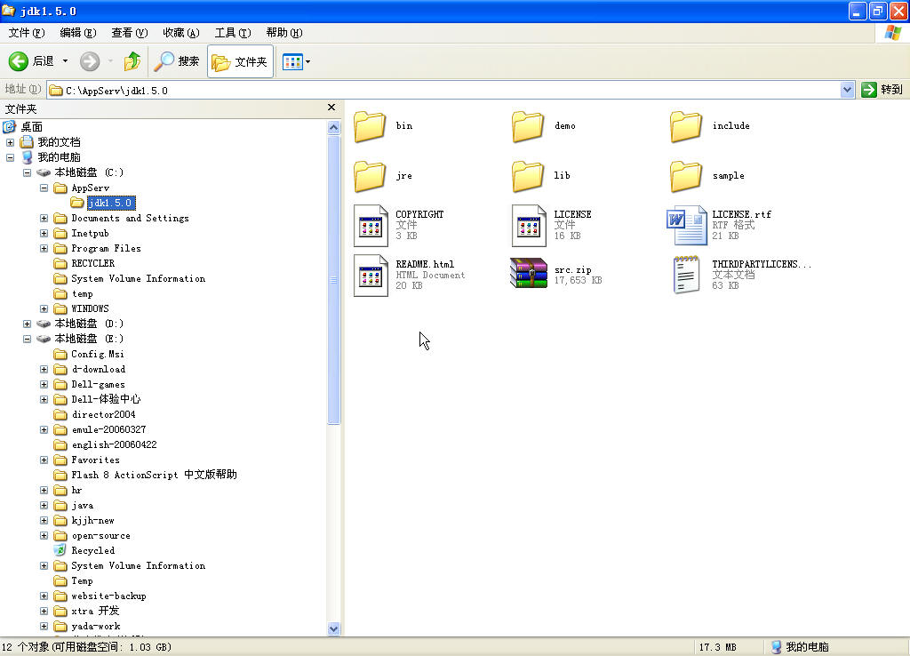910x656 pixels.
Task: Click the 本地磁盘 (E:) drive icon
Action: click(44, 339)
